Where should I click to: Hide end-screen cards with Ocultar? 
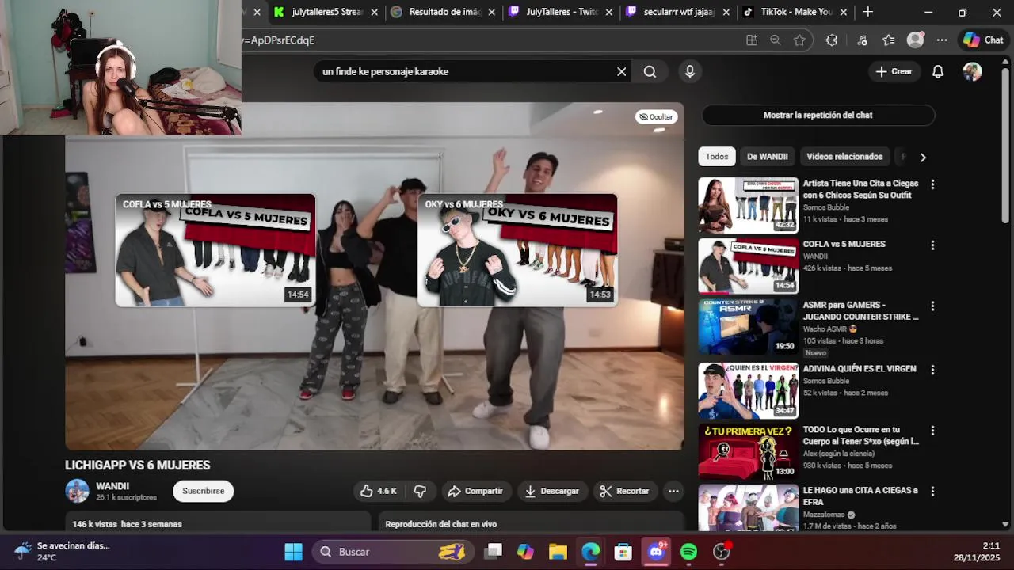click(x=656, y=116)
